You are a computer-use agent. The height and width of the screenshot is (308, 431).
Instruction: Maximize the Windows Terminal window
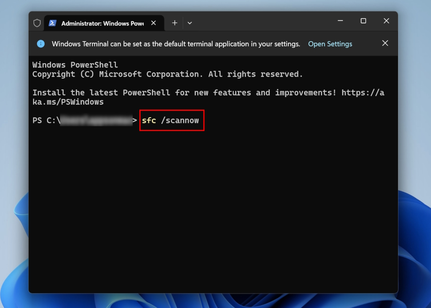(x=363, y=21)
